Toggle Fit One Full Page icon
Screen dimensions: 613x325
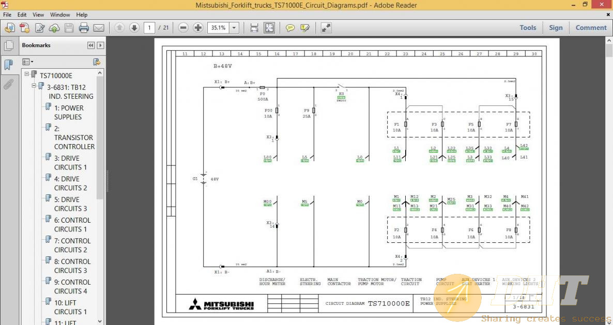click(x=269, y=28)
